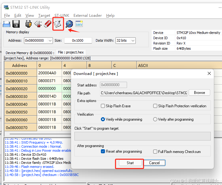
Task: Enable Skip Flash Protection verification checkbox
Action: [155, 106]
